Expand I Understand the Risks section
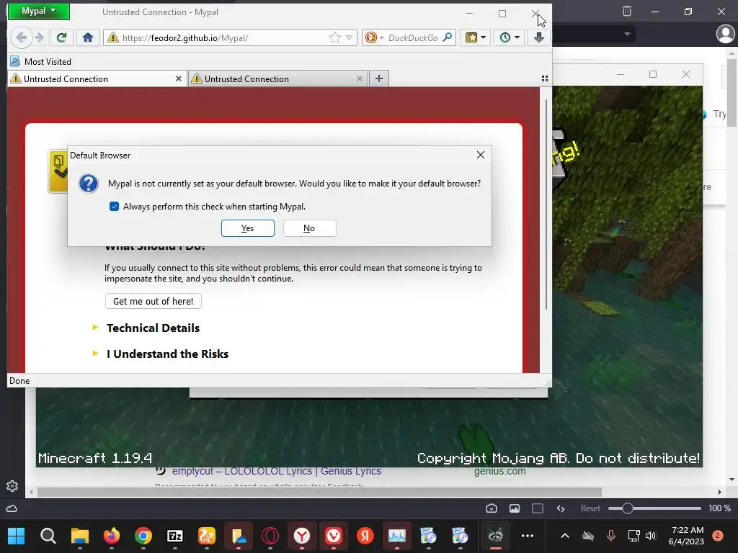 pos(166,354)
